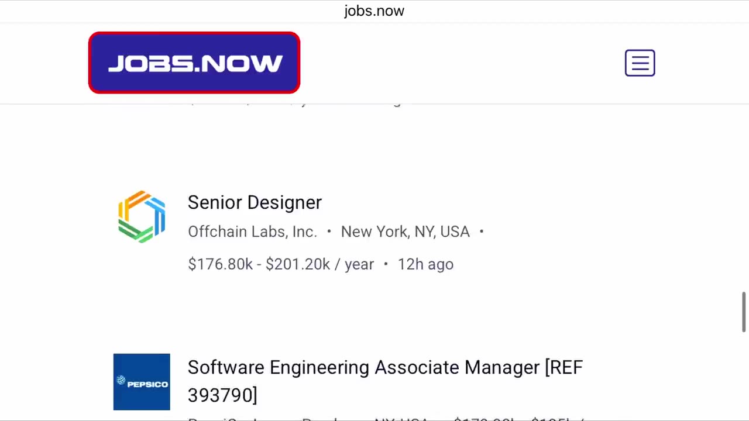This screenshot has width=749, height=421.
Task: Open the hamburger menu icon
Action: coord(640,63)
